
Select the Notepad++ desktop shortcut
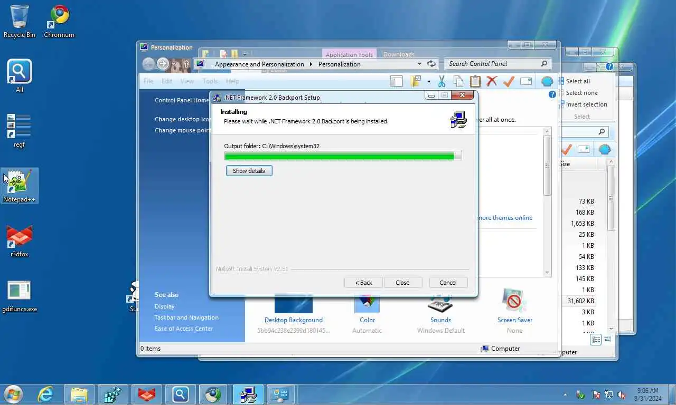click(x=20, y=186)
